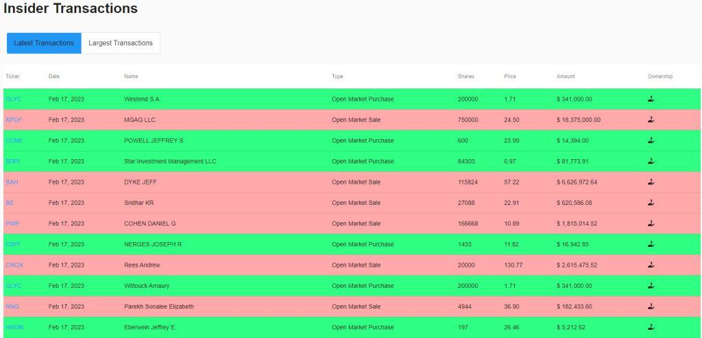Select the name 'NERGES JOSEPH R'
This screenshot has width=702, height=338.
[153, 245]
